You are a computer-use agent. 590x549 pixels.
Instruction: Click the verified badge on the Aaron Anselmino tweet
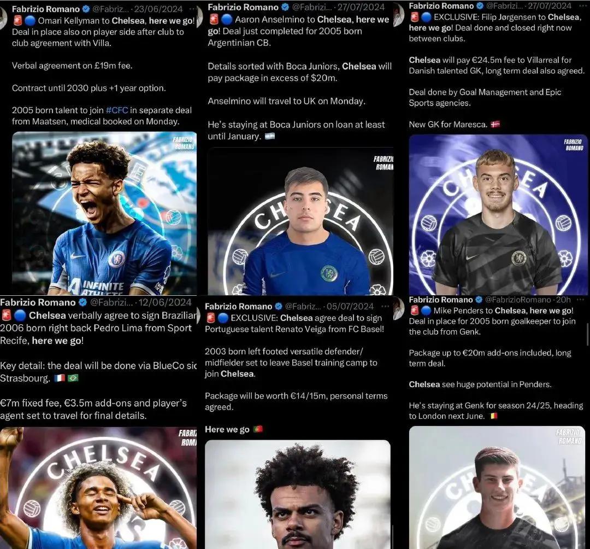285,7
